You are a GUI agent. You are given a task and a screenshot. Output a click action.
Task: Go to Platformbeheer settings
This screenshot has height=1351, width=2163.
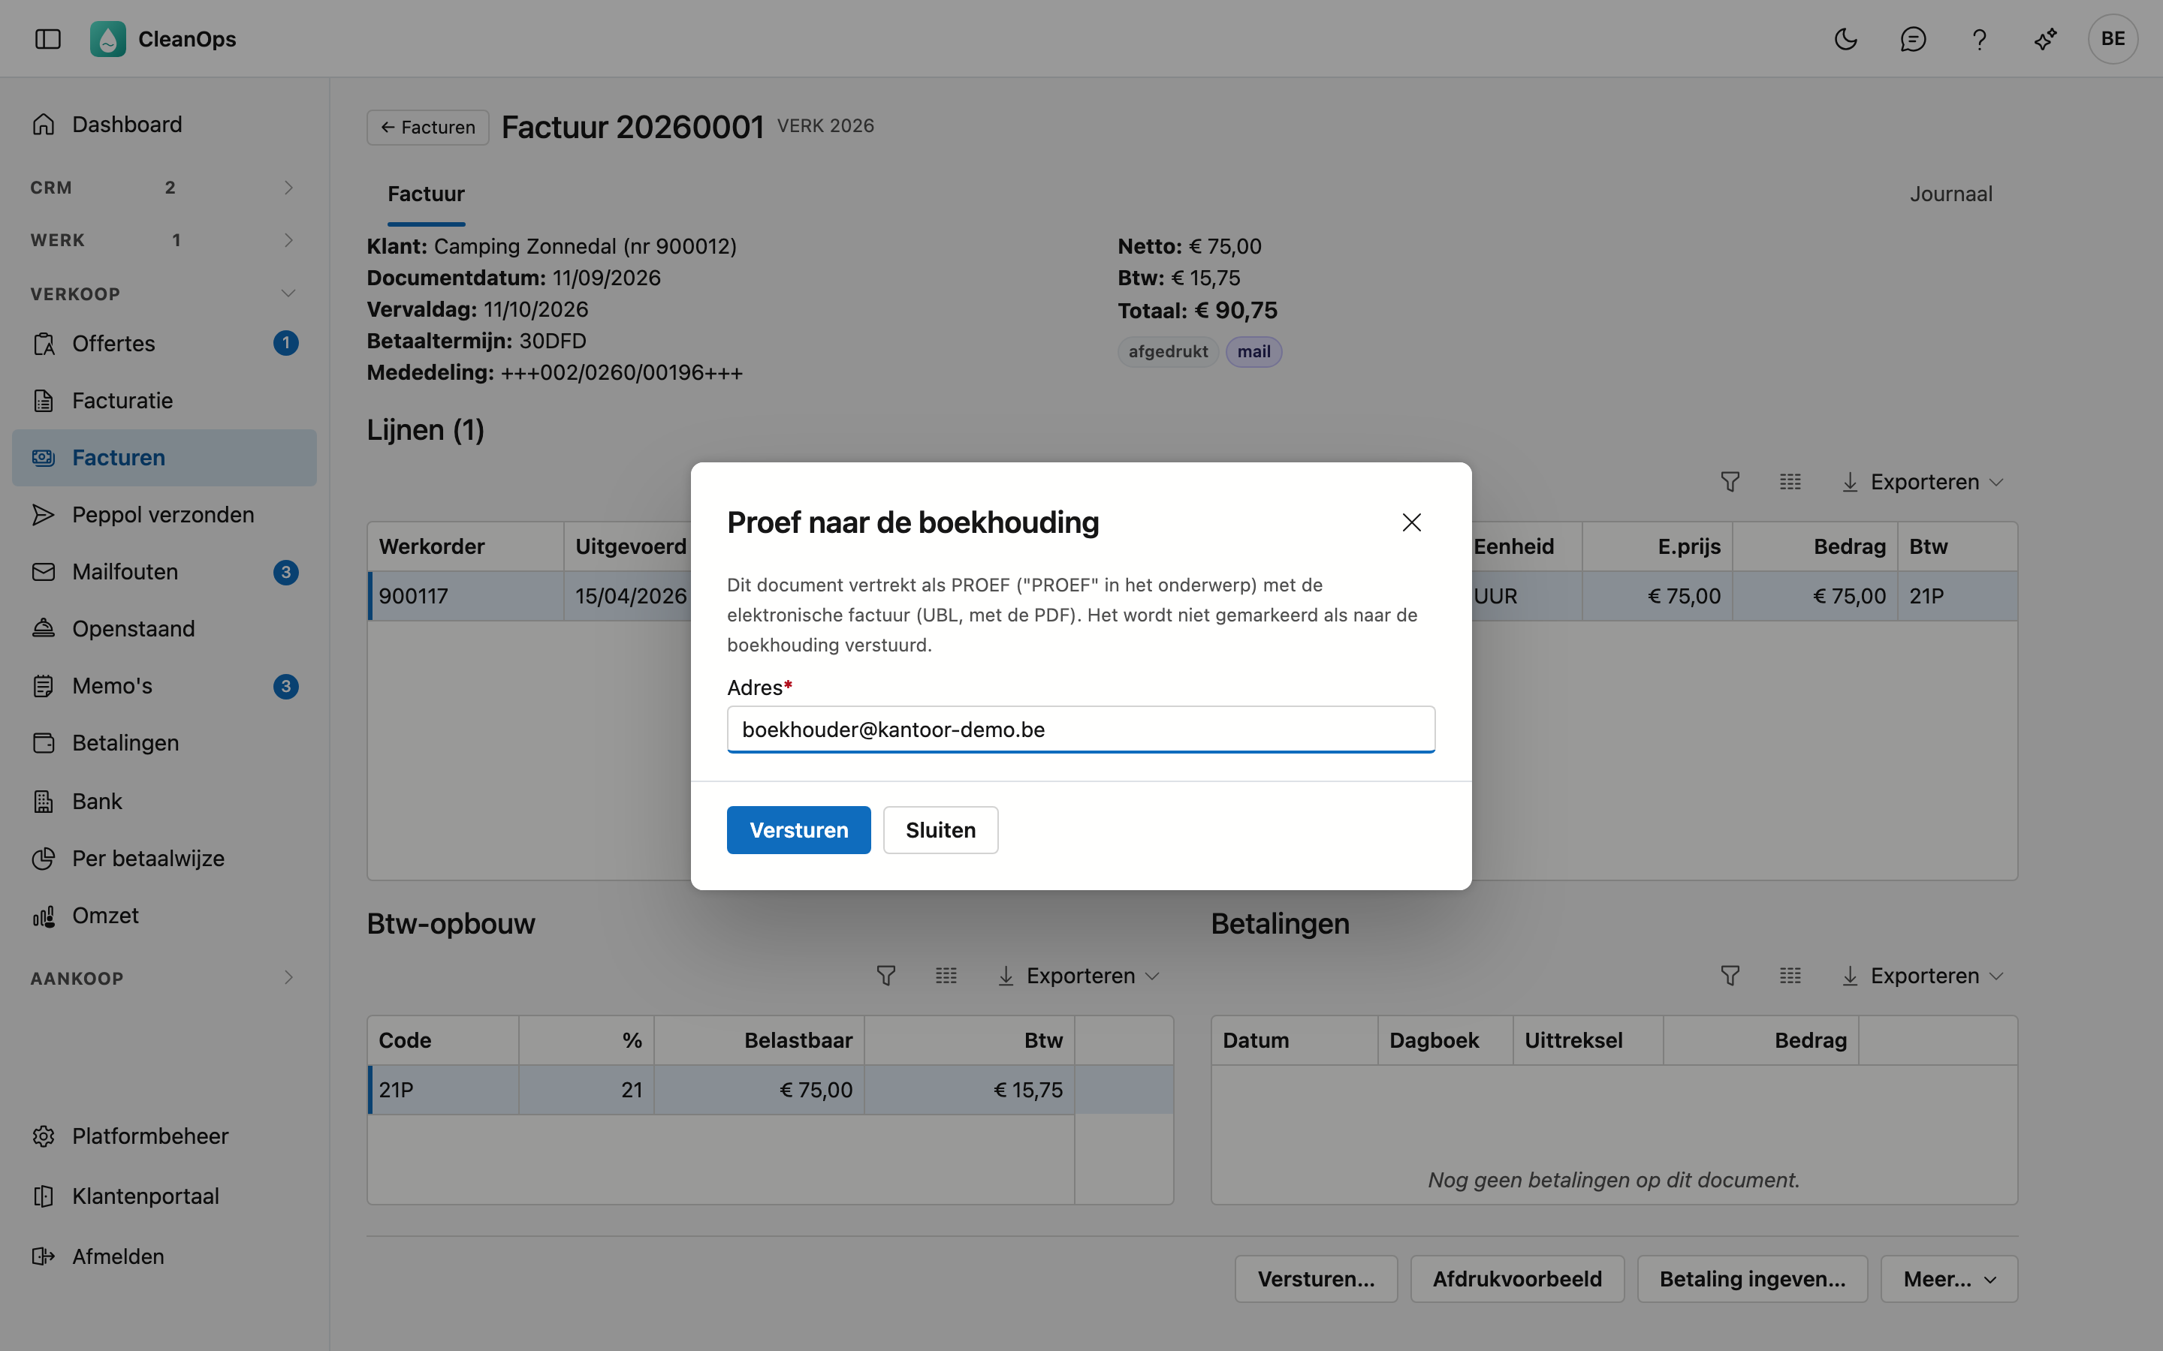[x=164, y=1136]
